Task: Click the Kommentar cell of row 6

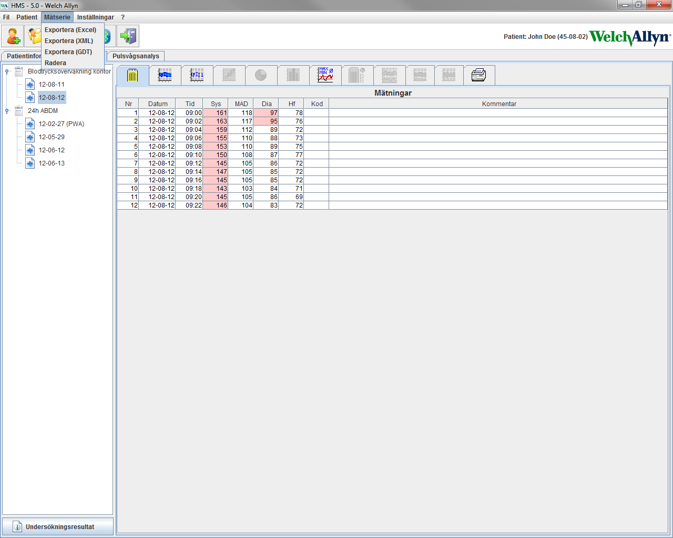Action: coord(498,155)
